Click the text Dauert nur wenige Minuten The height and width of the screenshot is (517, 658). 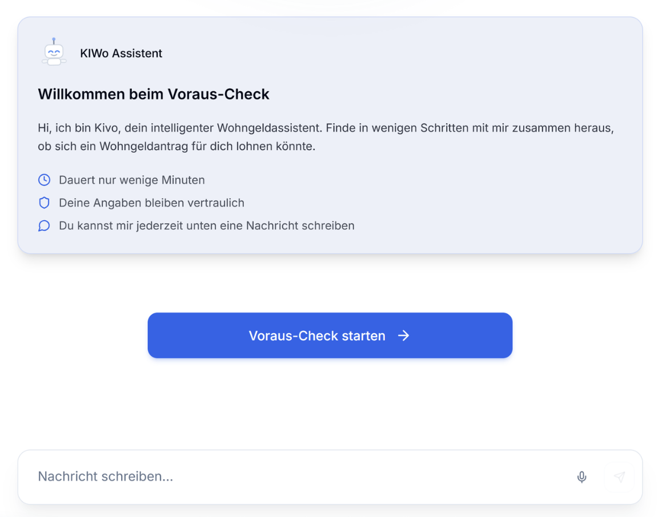(x=132, y=180)
